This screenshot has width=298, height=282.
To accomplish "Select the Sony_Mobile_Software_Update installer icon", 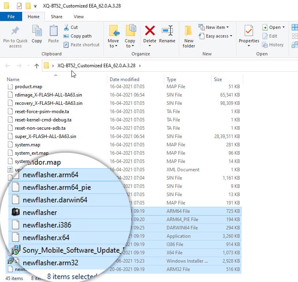I will (x=16, y=250).
